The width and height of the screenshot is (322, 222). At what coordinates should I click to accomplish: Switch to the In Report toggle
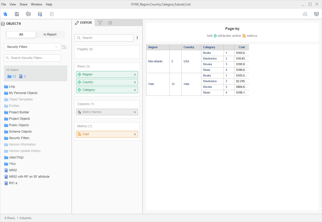[x=50, y=35]
